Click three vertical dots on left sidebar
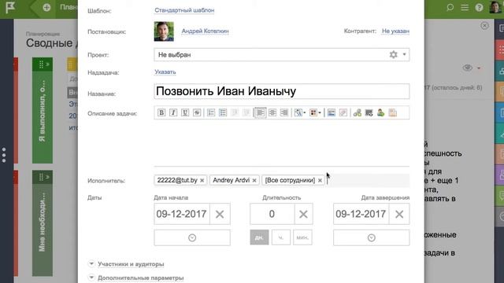 [4, 155]
